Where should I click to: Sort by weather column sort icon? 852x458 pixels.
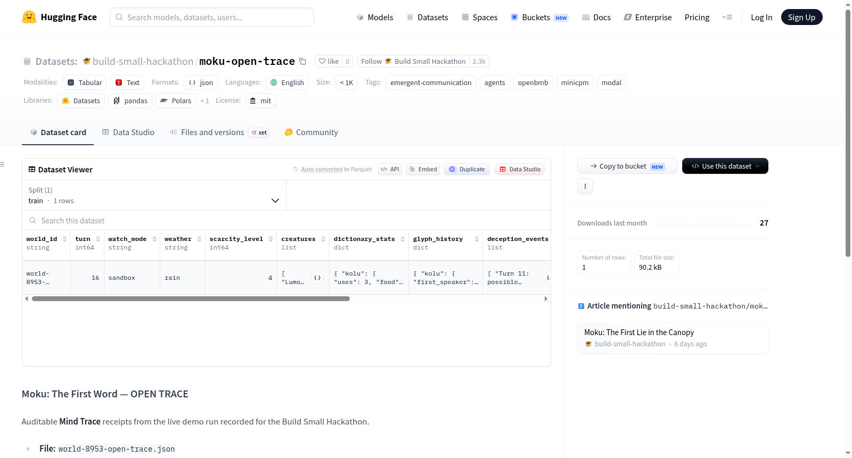pyautogui.click(x=200, y=239)
